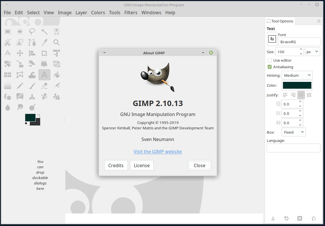The image size is (325, 226).
Task: Delete tool preset icon in Tool Options
Action: (x=300, y=218)
